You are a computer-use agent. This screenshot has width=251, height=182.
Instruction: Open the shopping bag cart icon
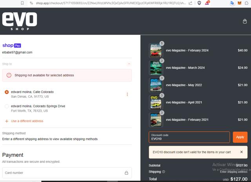point(245,21)
